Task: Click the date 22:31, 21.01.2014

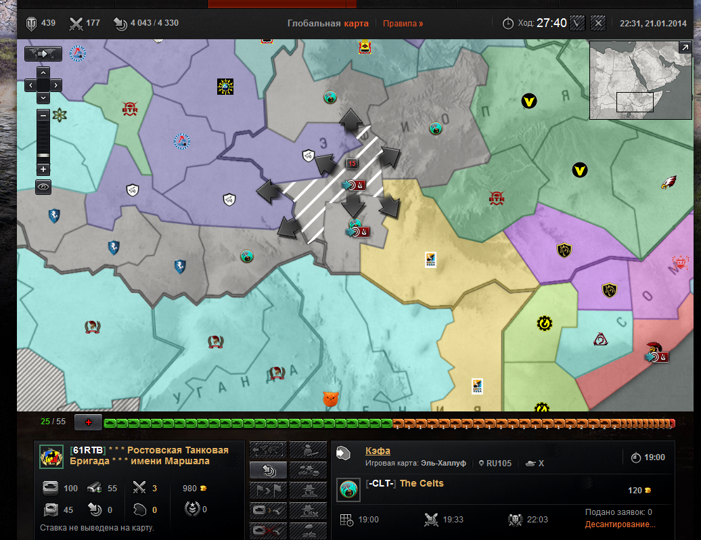Action: [x=653, y=23]
